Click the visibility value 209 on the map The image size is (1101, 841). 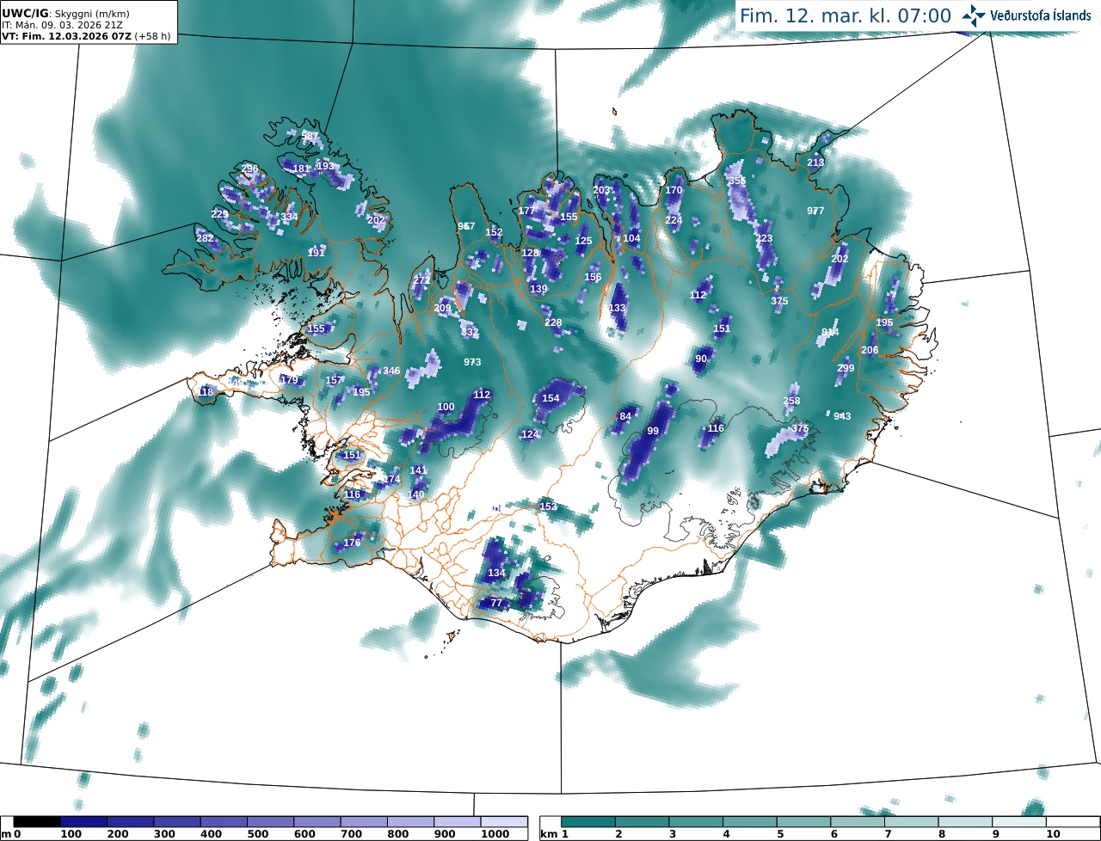(442, 309)
